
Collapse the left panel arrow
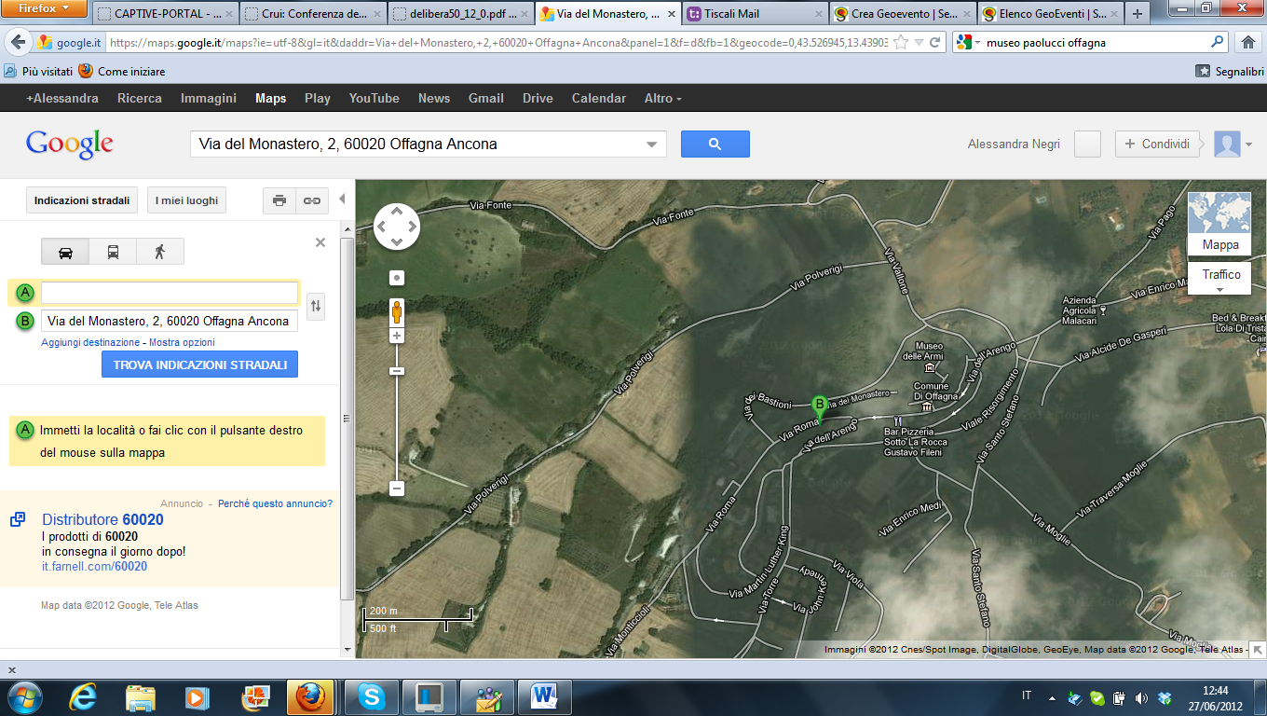click(342, 199)
